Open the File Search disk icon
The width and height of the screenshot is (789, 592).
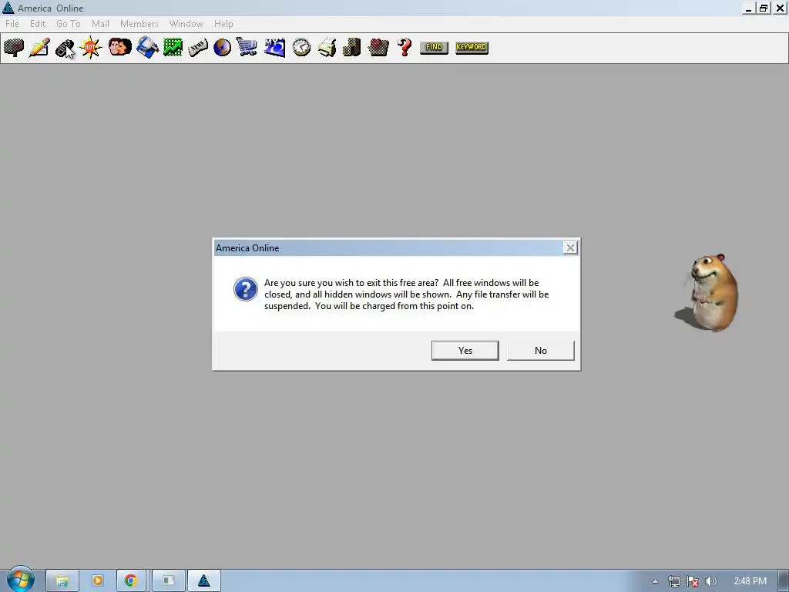(x=147, y=47)
